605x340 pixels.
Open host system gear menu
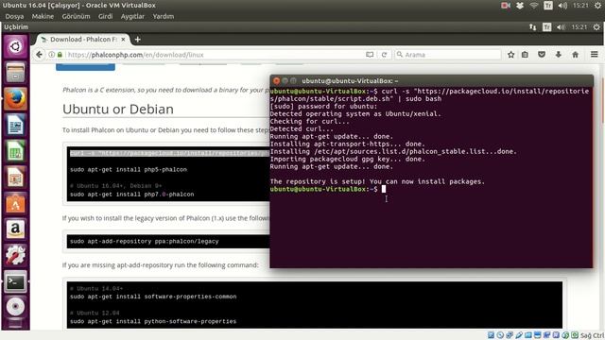(x=597, y=6)
